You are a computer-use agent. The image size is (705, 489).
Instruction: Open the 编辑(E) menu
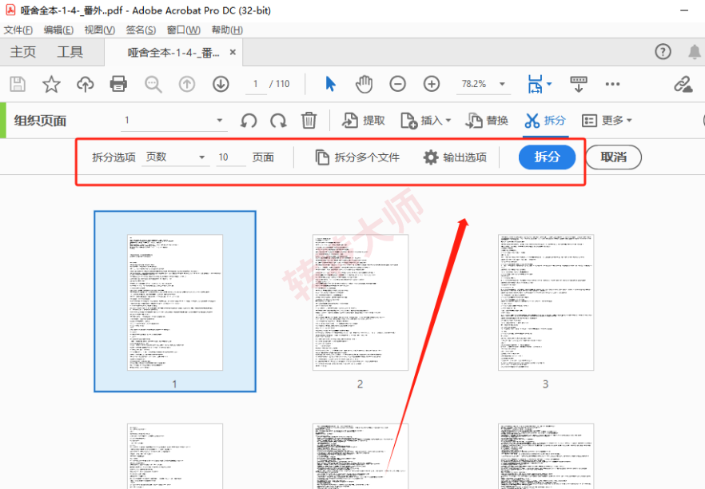pos(58,30)
